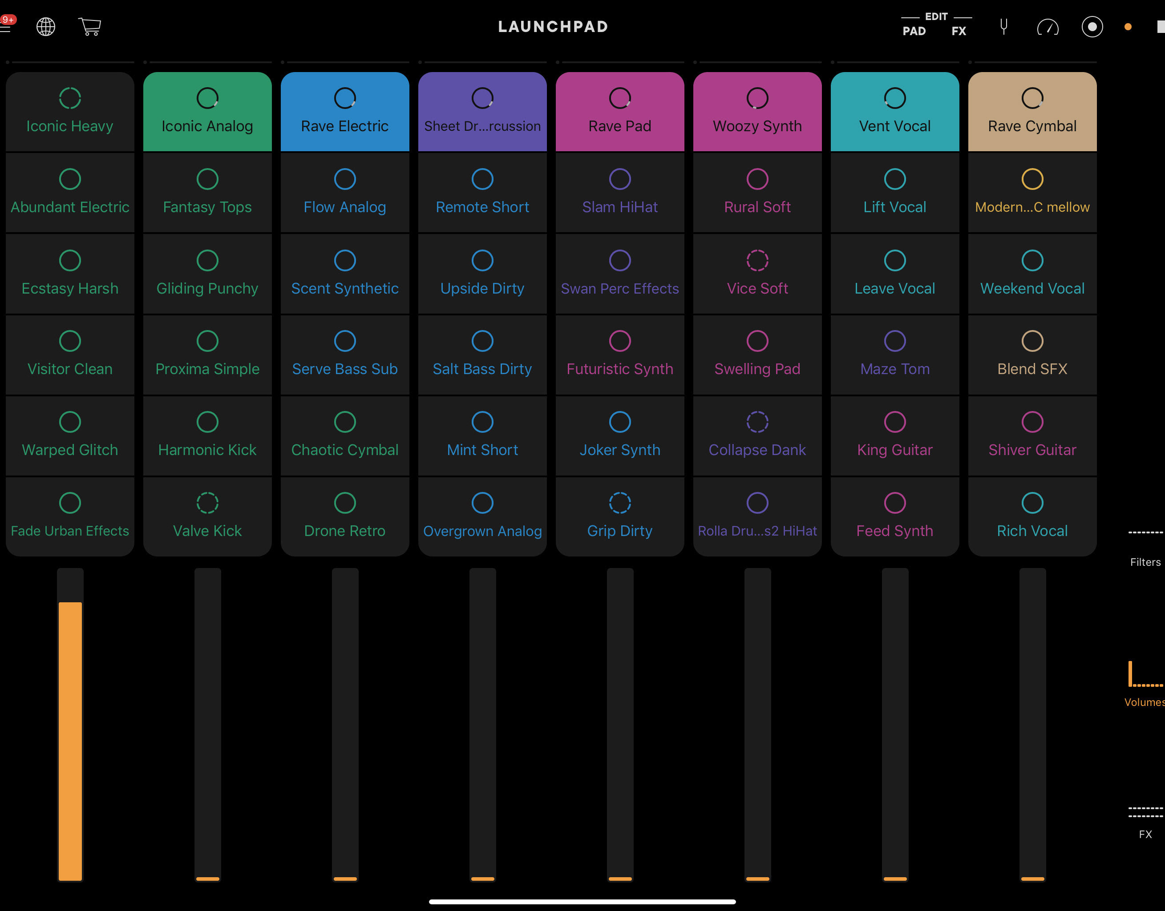
Task: Trigger the Weekend Vocal pad
Action: pyautogui.click(x=1032, y=274)
